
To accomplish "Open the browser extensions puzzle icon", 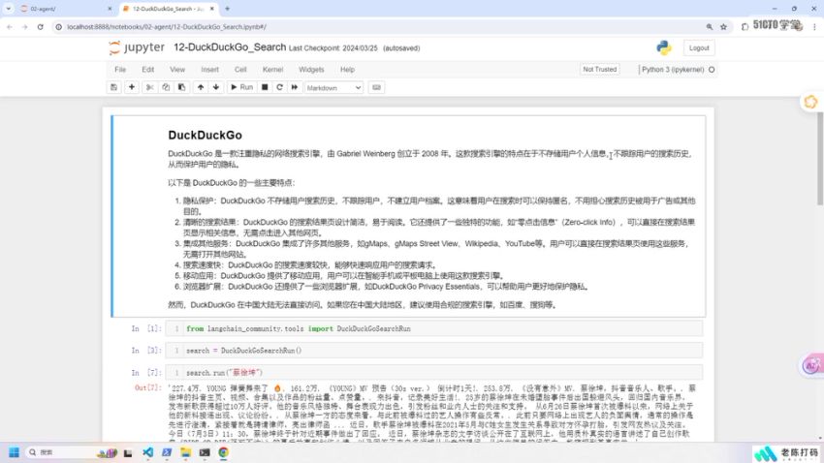I will point(745,27).
